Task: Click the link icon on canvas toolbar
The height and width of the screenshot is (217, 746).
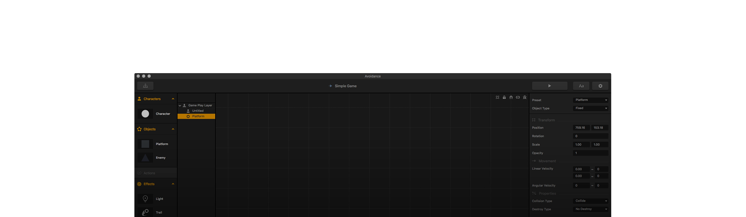Action: pos(518,97)
